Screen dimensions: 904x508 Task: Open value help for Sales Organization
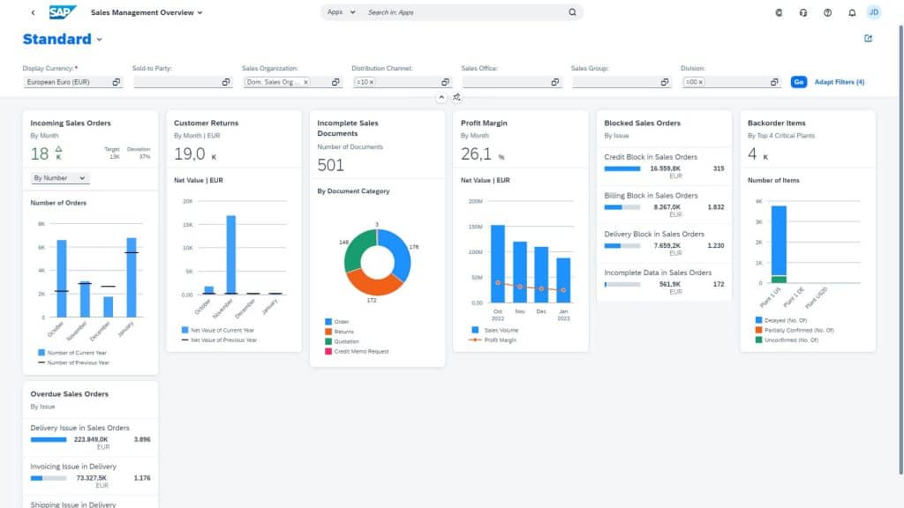coord(335,82)
